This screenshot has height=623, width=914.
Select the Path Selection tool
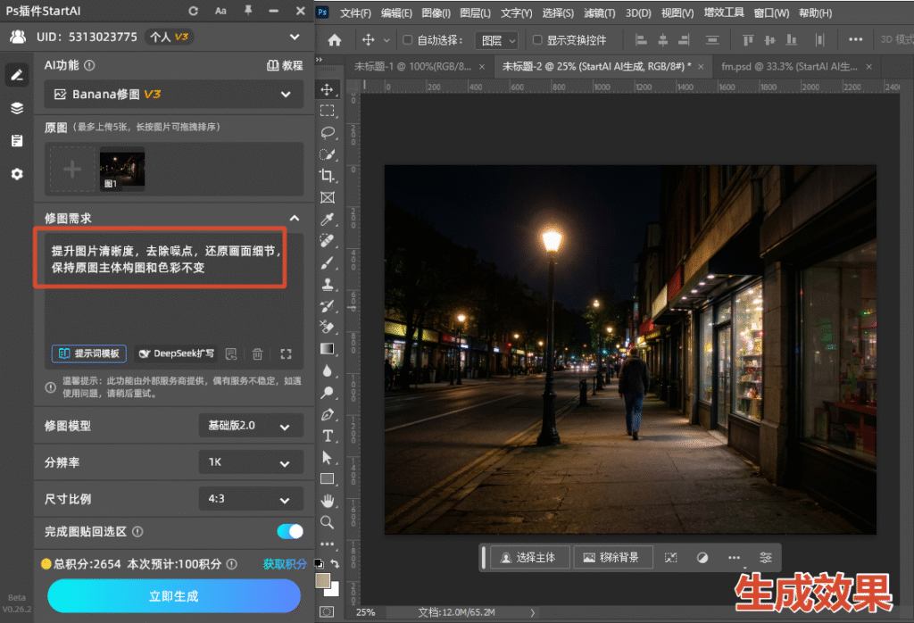click(x=327, y=458)
